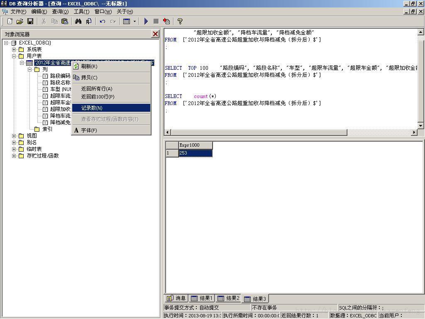The width and height of the screenshot is (425, 319).
Task: Expand the 系统表 node
Action: point(14,49)
